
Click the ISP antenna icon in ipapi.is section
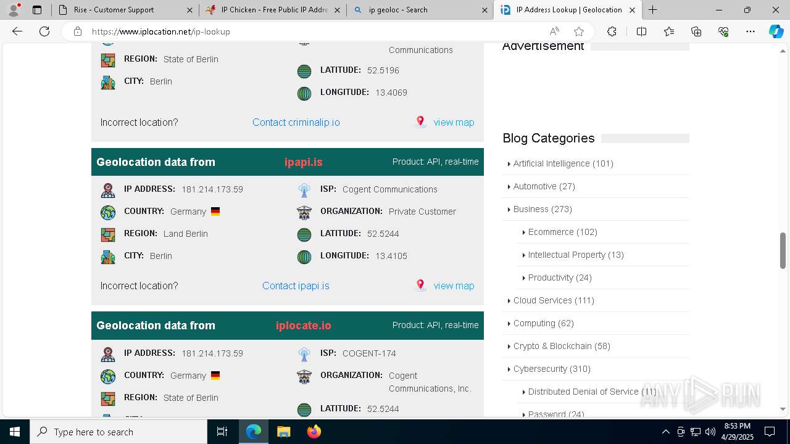click(x=304, y=190)
